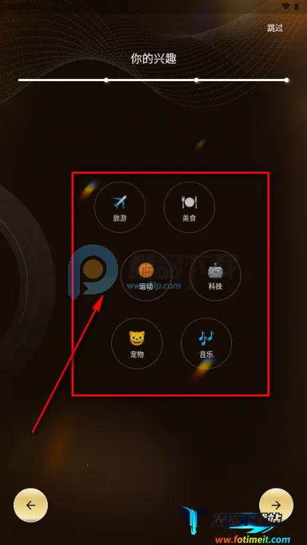This screenshot has width=307, height=545.
Task: Click the 你的兴趣 heading text
Action: (x=153, y=59)
